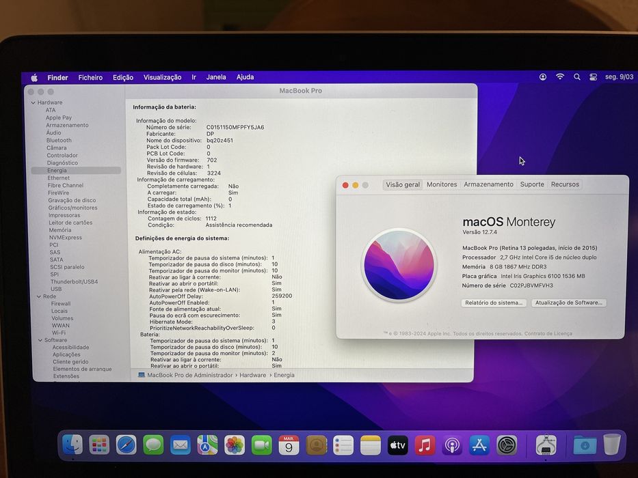Image resolution: width=638 pixels, height=478 pixels.
Task: Click System Information icon in dock
Action: [x=546, y=445]
